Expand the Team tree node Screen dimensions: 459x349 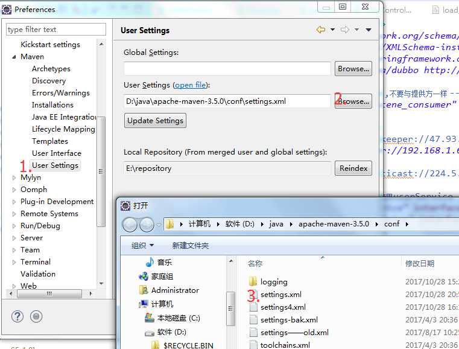click(14, 250)
